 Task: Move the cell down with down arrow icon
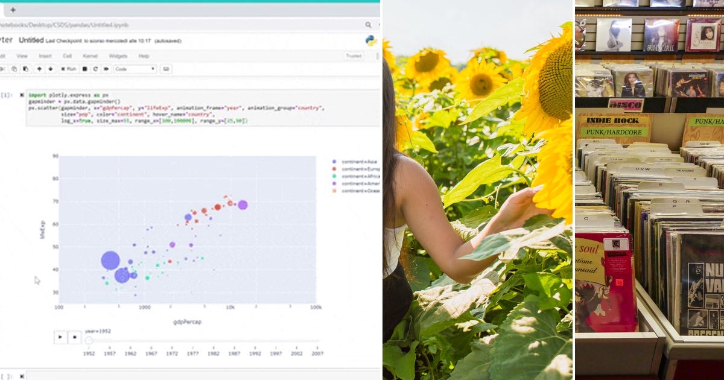pyautogui.click(x=51, y=69)
